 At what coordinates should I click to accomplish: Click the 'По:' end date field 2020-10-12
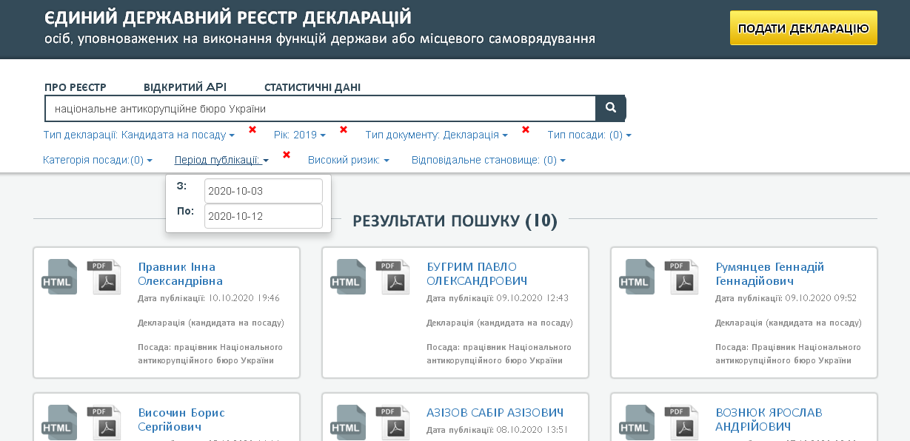click(264, 216)
